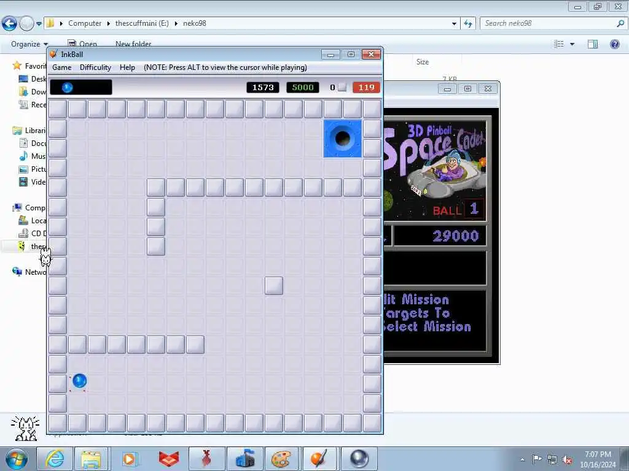Switch to InkBall via taskbar icon
Image resolution: width=629 pixels, height=471 pixels.
click(319, 459)
